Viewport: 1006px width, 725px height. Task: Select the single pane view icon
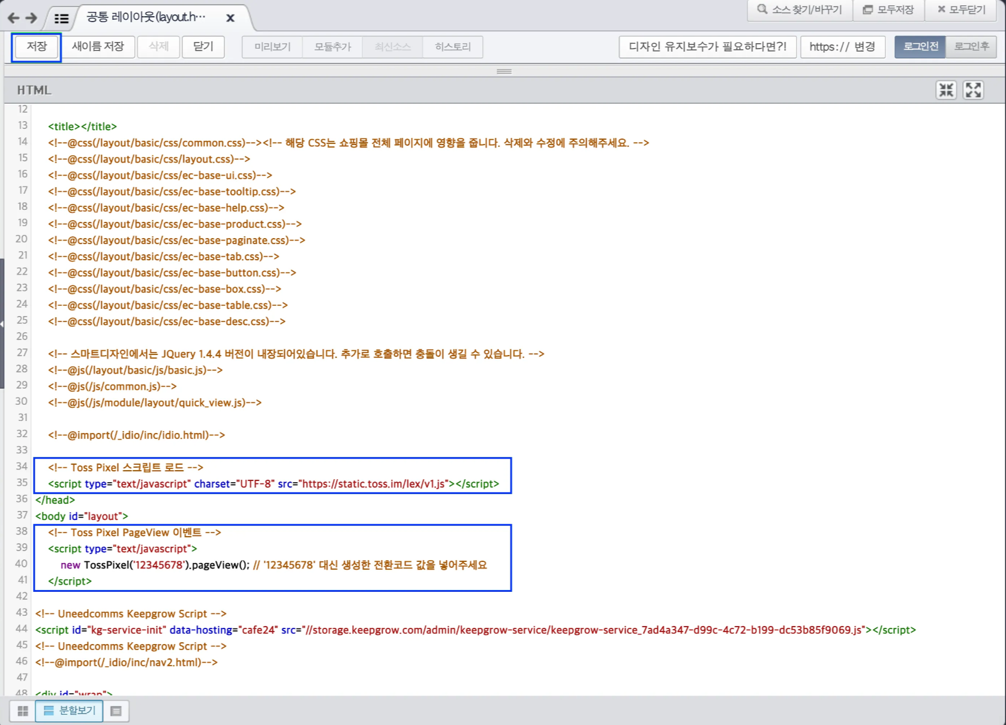pyautogui.click(x=116, y=711)
